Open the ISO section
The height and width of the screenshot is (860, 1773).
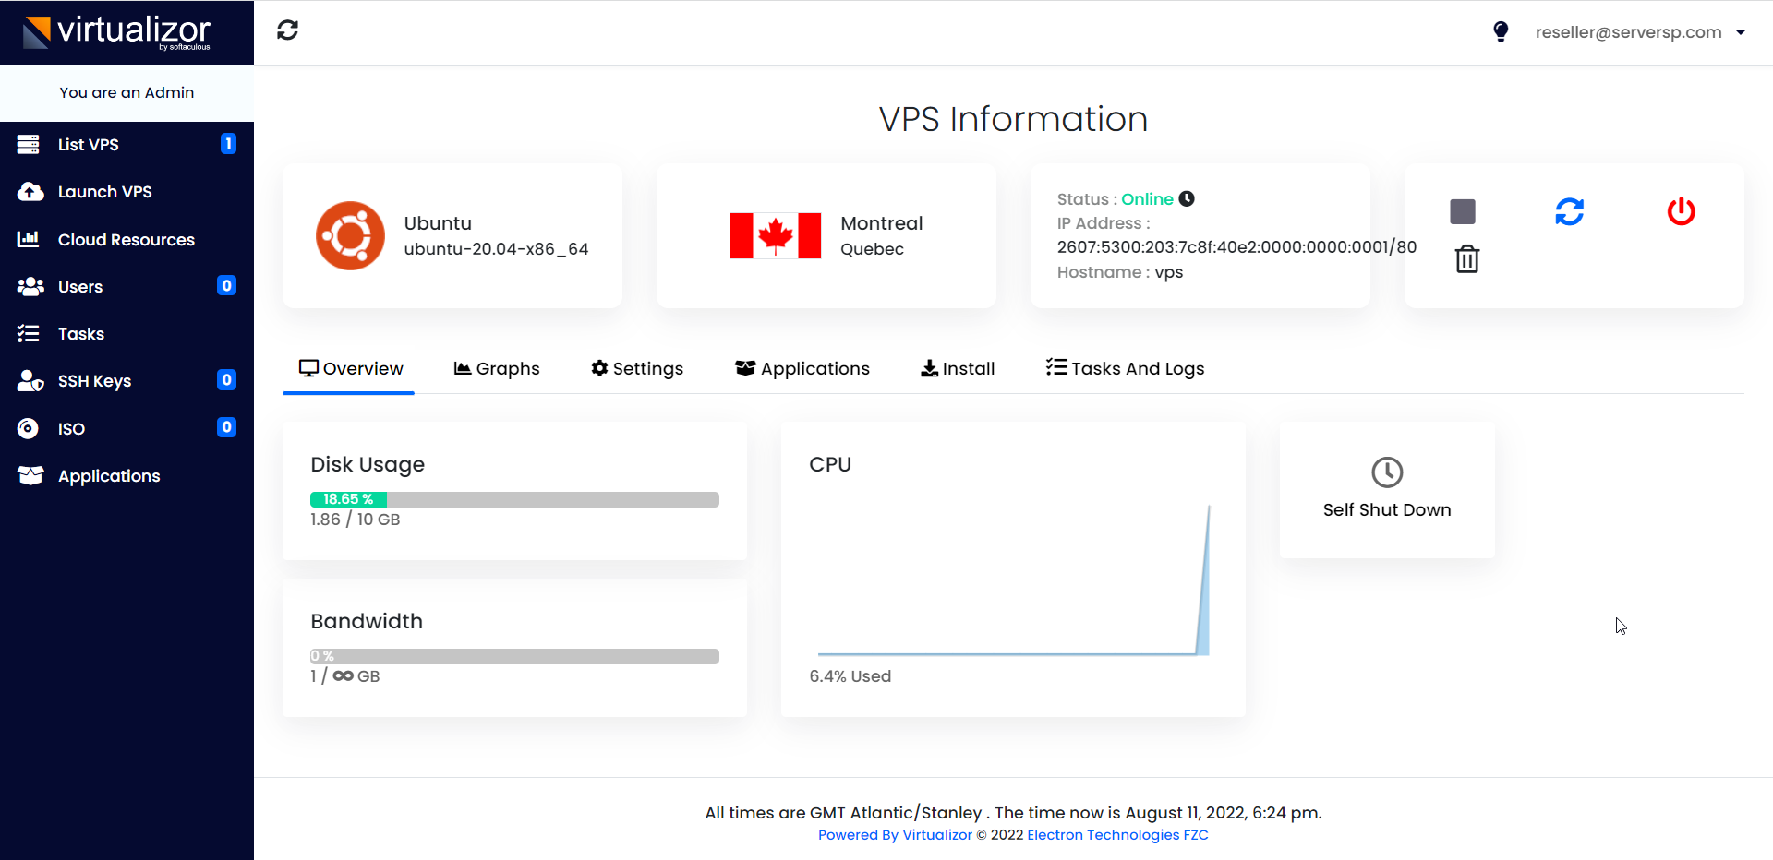(127, 429)
